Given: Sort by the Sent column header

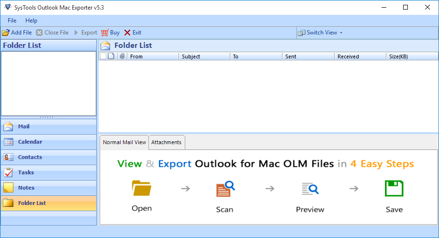Looking at the screenshot, I should coord(308,57).
